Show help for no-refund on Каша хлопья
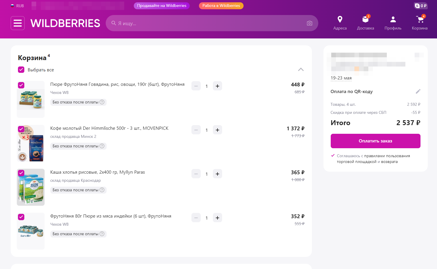Screen dimensions: 437x269 pos(102,190)
